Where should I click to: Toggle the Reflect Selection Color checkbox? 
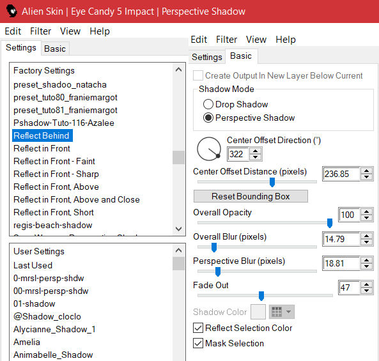198,328
